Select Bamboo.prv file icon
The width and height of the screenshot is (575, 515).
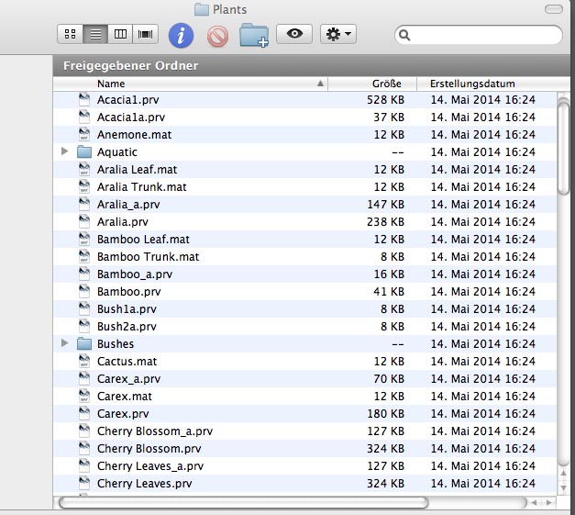pos(84,291)
